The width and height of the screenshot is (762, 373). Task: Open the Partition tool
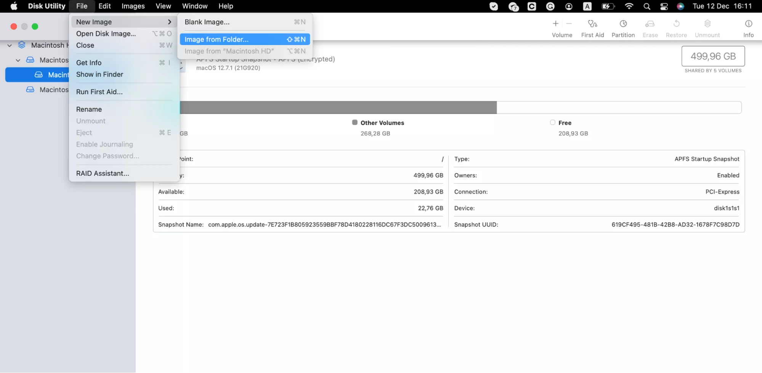click(x=623, y=27)
